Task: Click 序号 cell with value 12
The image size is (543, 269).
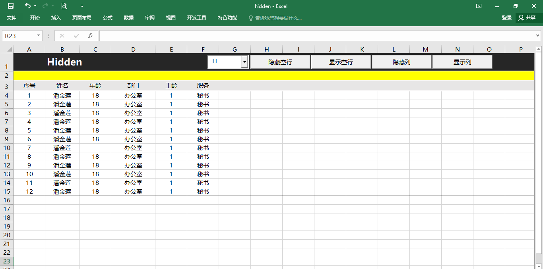Action: click(x=29, y=192)
